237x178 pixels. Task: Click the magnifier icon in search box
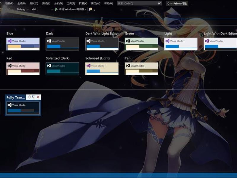159,3
